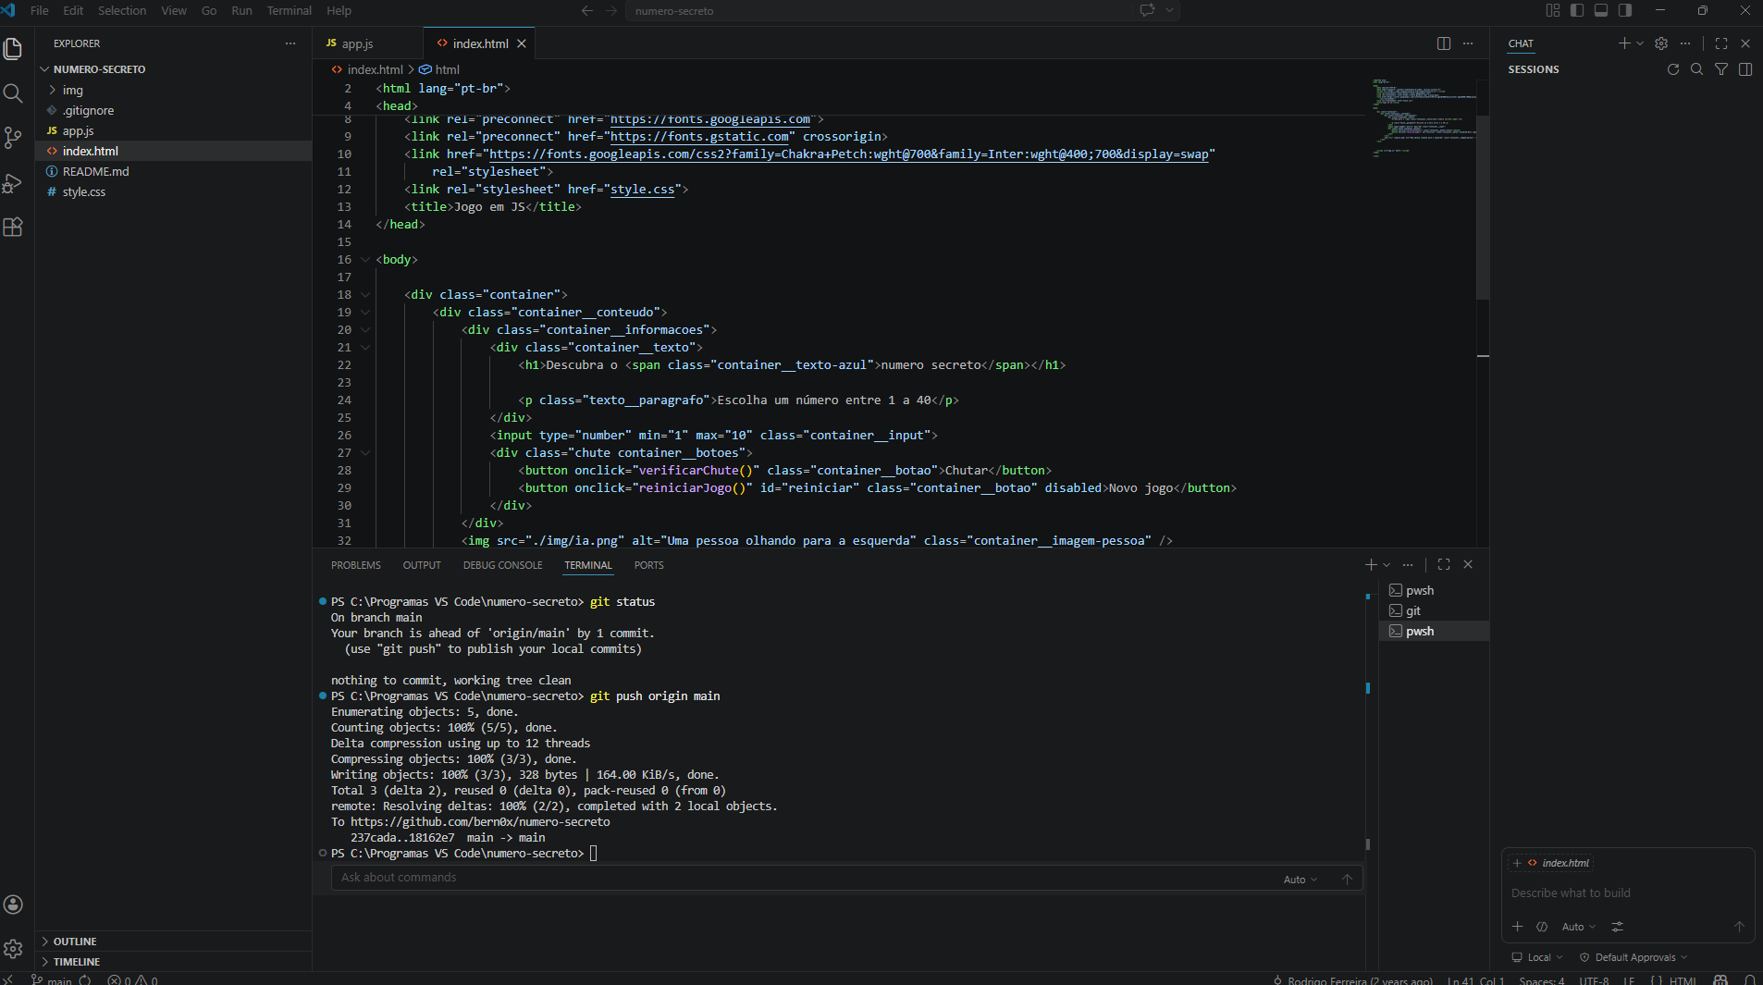Toggle the primary side bar layout button
This screenshot has height=985, width=1763.
[x=1577, y=10]
